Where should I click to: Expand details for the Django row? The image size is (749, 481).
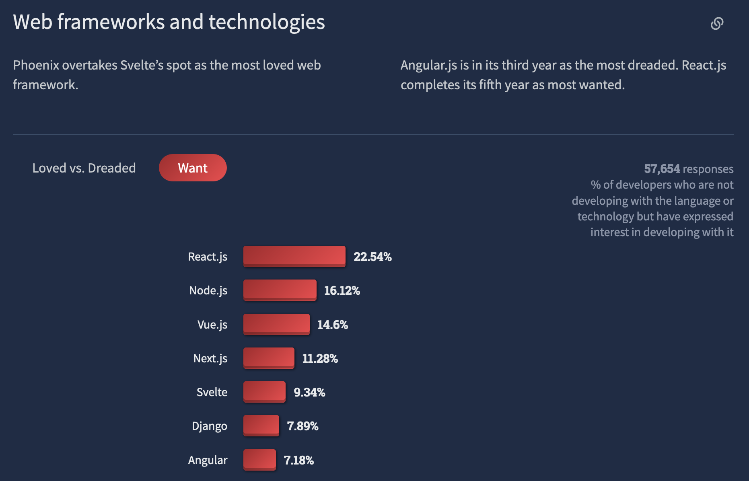point(210,426)
